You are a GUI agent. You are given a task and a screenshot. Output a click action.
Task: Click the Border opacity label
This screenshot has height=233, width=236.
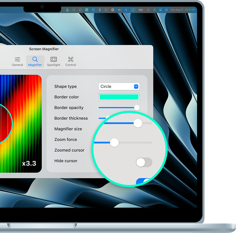[x=69, y=107]
